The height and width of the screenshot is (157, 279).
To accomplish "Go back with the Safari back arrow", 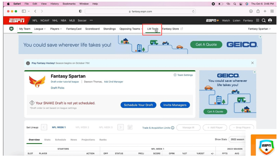I will coord(35,11).
